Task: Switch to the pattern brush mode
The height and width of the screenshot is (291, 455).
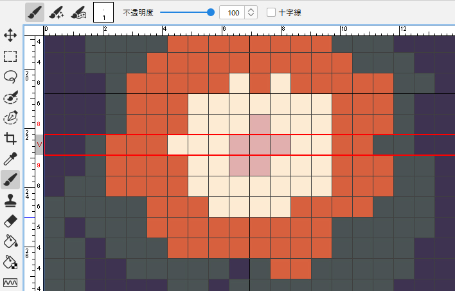Action: point(78,12)
